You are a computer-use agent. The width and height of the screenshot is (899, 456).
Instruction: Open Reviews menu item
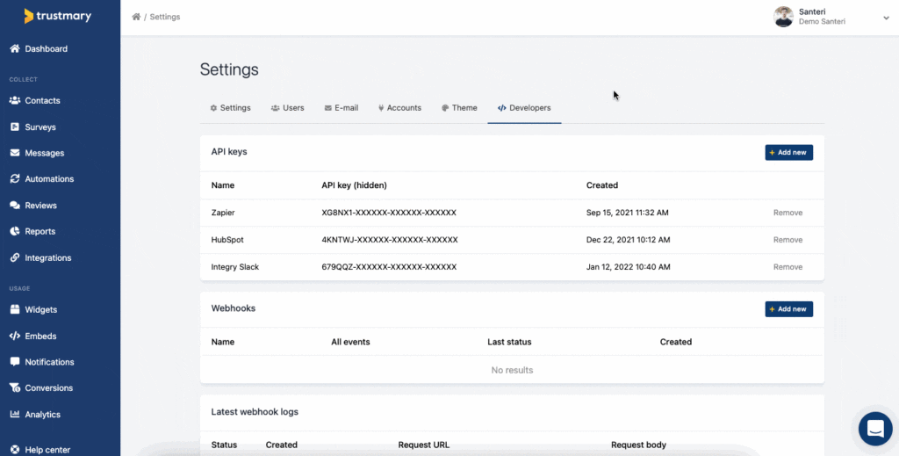[40, 206]
